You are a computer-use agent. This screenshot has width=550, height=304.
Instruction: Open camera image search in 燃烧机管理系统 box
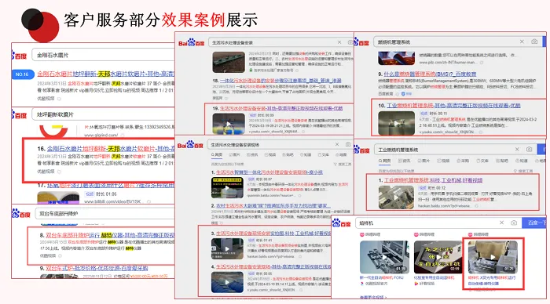(x=534, y=42)
